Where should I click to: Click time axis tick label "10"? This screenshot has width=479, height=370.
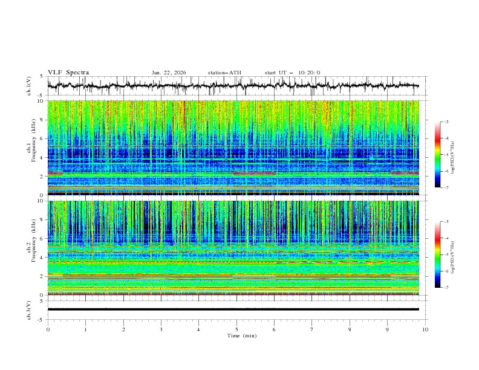pyautogui.click(x=425, y=329)
